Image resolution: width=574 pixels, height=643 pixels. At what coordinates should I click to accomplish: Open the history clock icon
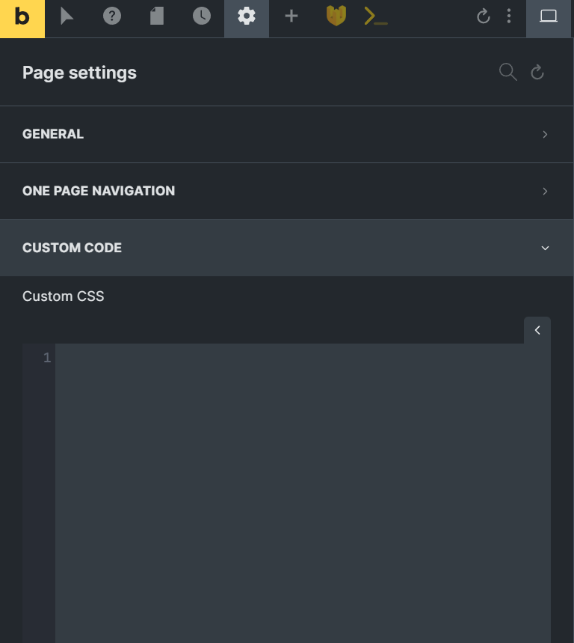(x=202, y=16)
